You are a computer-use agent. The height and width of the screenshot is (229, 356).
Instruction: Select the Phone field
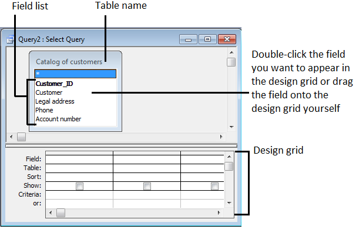coord(44,110)
